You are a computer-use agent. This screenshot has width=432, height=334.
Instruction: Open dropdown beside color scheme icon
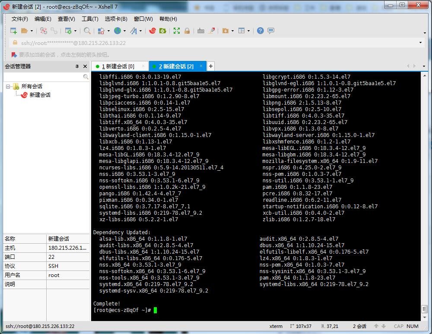pos(108,31)
